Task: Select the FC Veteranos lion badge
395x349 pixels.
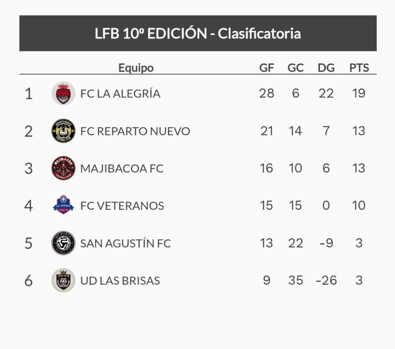Action: pos(63,205)
